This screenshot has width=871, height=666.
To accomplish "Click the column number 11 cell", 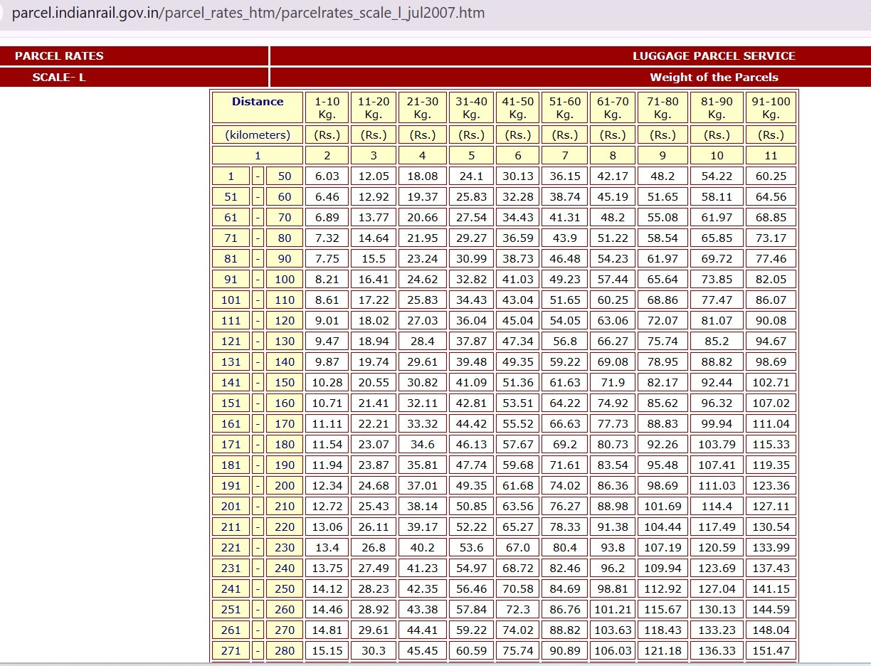I will pos(771,155).
